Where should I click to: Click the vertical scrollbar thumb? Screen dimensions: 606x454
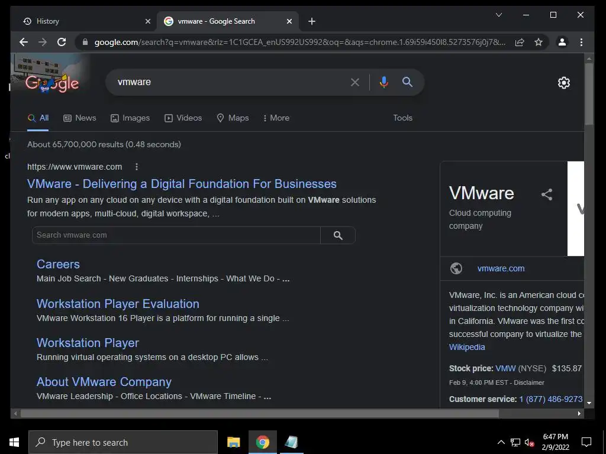click(x=589, y=94)
